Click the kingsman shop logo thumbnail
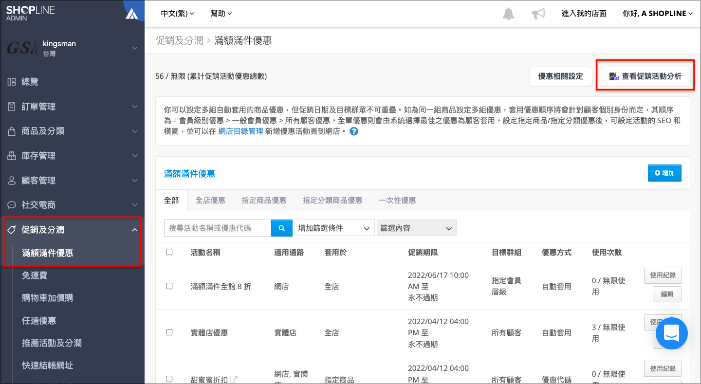 [22, 48]
